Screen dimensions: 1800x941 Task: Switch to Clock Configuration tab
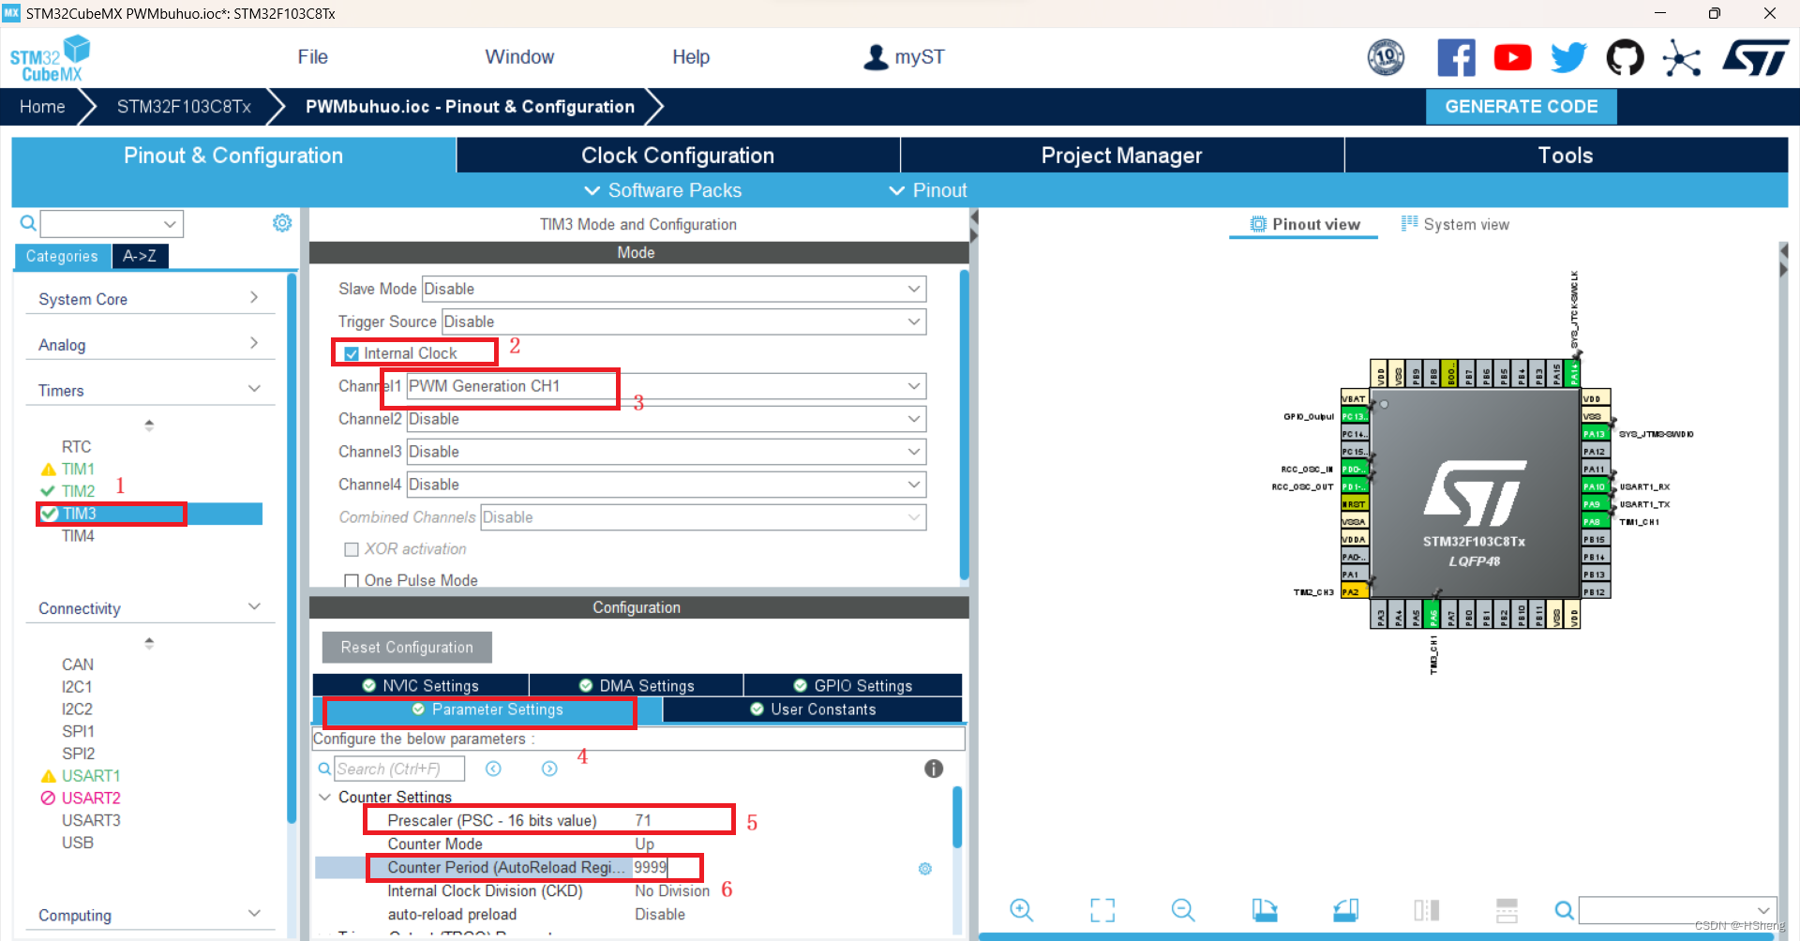pos(678,156)
